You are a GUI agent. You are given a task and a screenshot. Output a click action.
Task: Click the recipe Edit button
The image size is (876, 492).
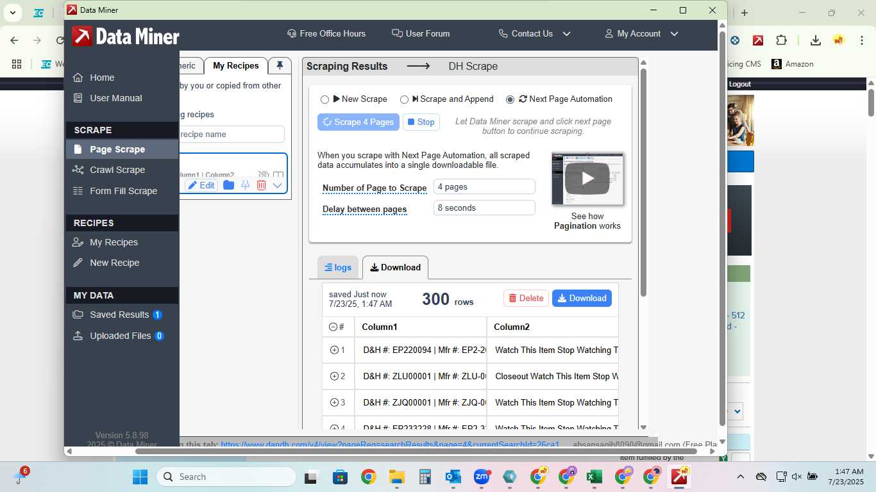pos(201,185)
